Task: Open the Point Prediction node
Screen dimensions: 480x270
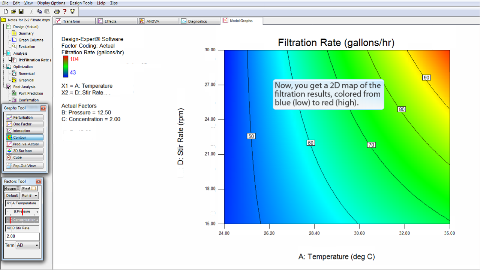Action: click(x=31, y=93)
